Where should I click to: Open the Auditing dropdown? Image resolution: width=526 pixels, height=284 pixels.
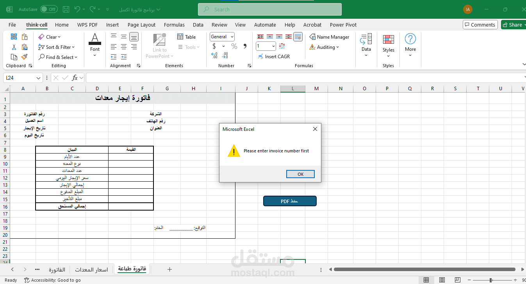point(324,47)
